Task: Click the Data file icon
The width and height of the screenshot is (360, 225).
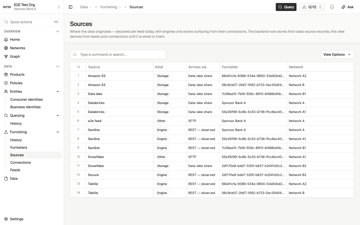Action: (x=6, y=178)
